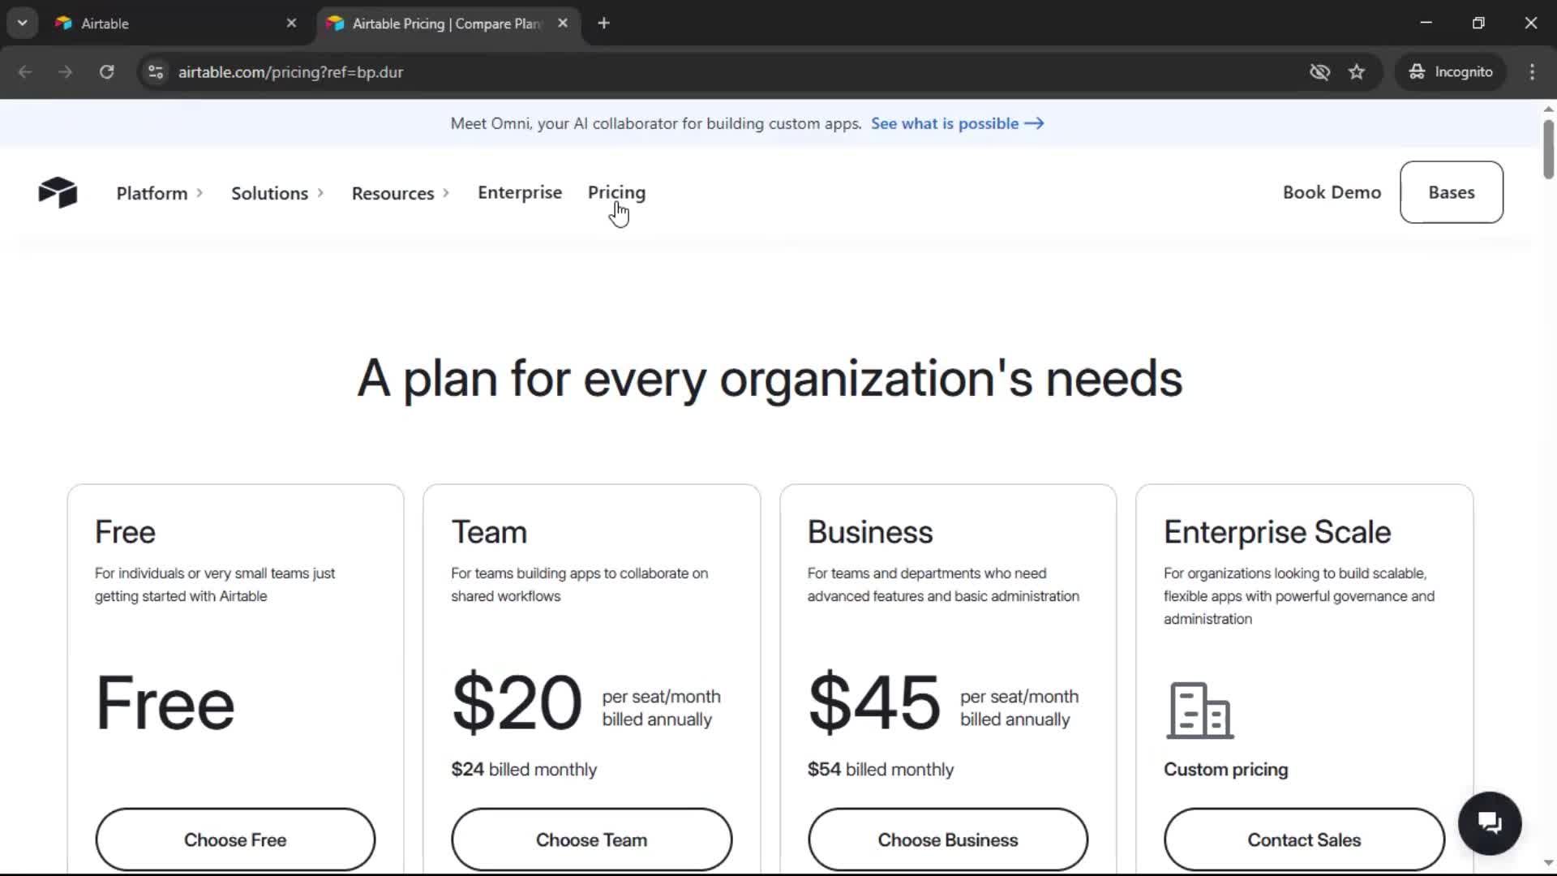Open the Pricing nav link
This screenshot has width=1557, height=876.
pos(616,192)
